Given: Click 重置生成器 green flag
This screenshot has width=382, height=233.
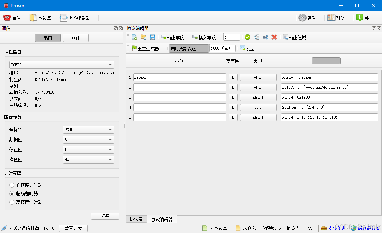Looking at the screenshot, I should coord(145,49).
